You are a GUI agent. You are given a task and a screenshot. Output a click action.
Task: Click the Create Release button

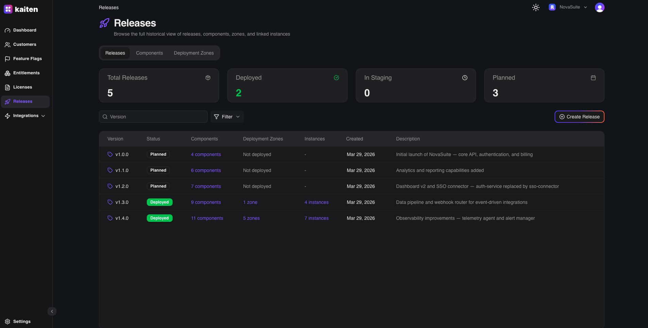[579, 117]
